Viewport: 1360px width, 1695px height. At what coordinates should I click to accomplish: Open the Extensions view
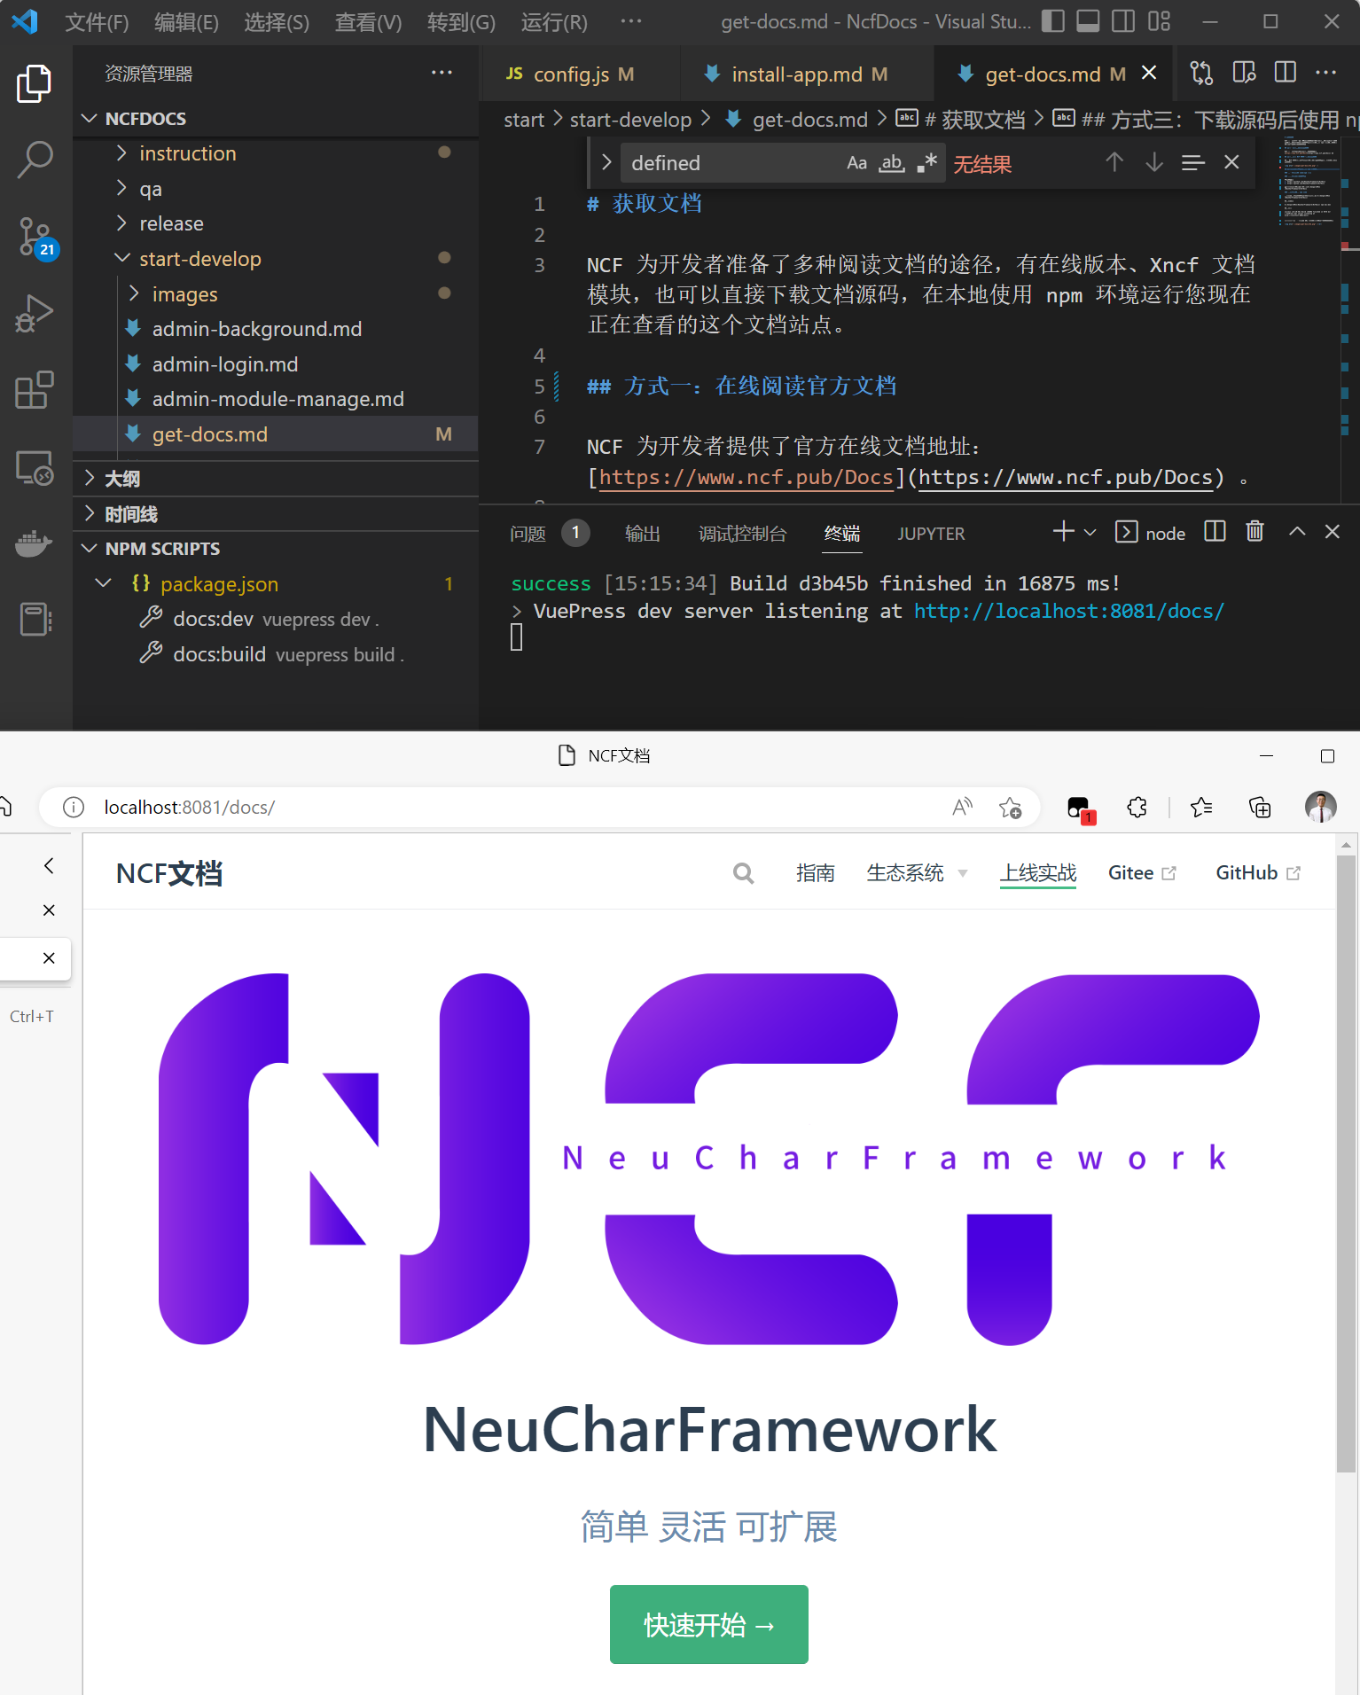click(x=35, y=390)
